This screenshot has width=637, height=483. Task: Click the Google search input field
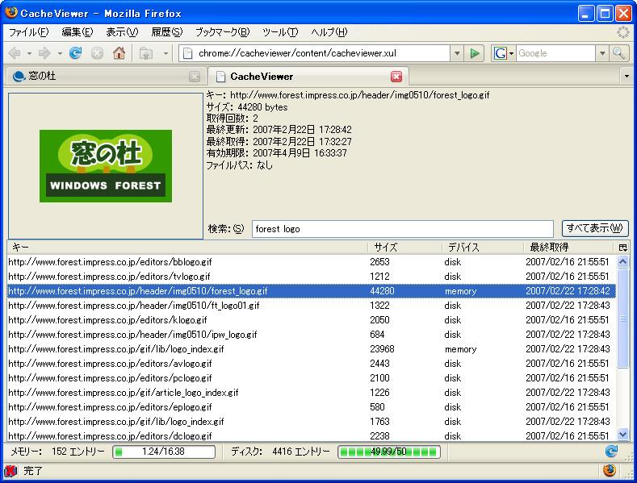click(x=555, y=53)
